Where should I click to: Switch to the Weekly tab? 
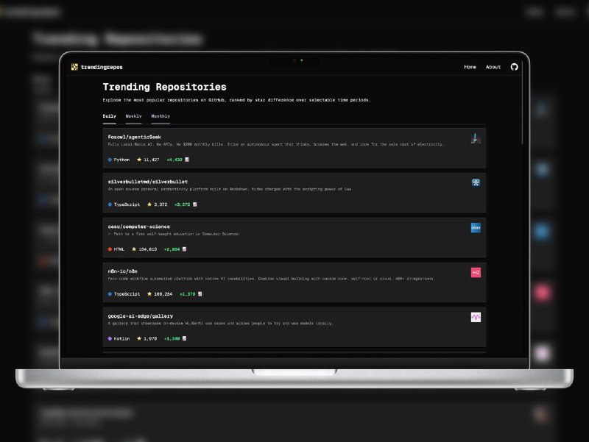click(133, 115)
